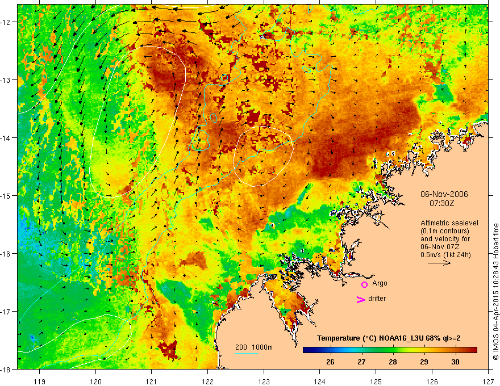This screenshot has height=386, width=500.
Task: Click longitude axis label 127
Action: coord(488,381)
